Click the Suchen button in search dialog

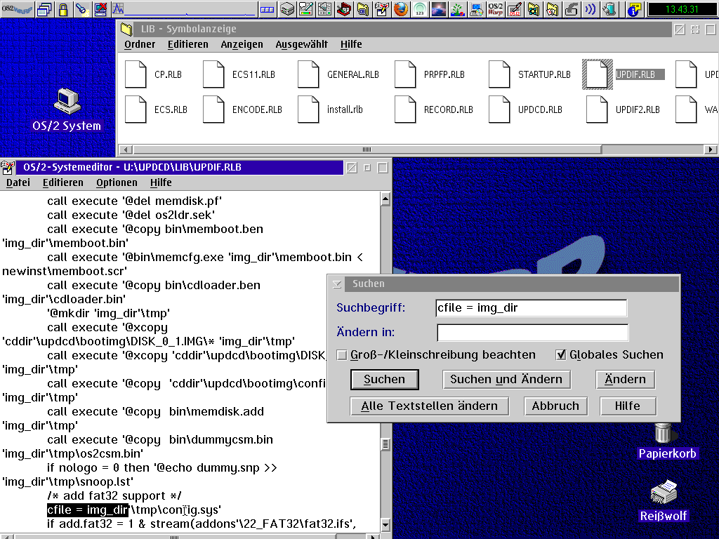coord(384,380)
